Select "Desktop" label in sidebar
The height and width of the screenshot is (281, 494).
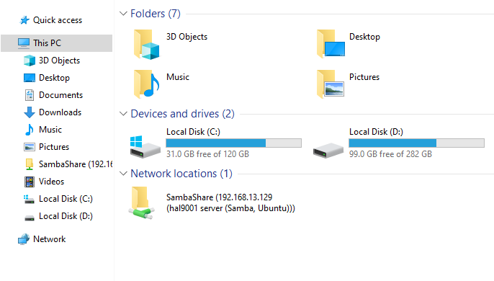(54, 78)
